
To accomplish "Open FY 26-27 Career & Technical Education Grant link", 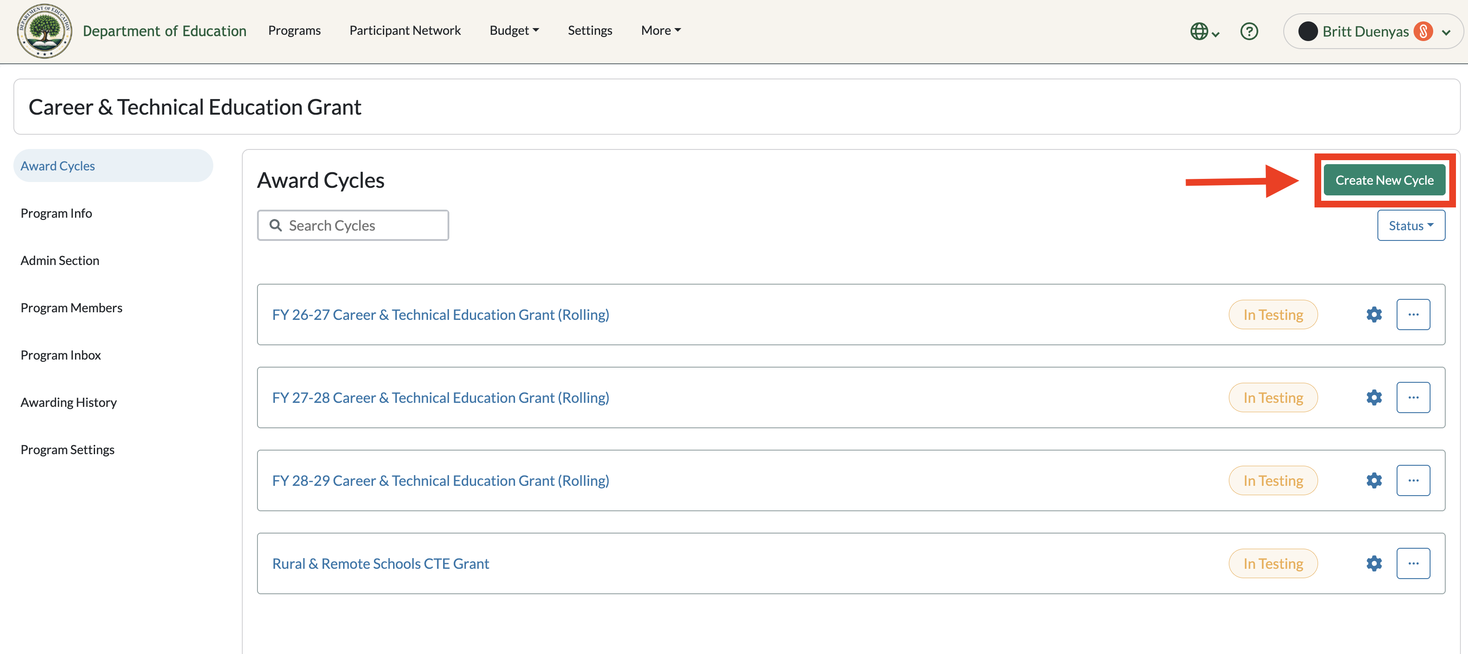I will (x=440, y=315).
